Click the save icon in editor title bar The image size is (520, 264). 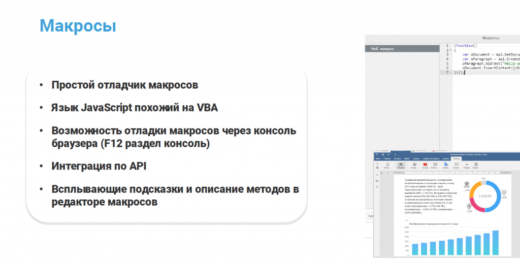pyautogui.click(x=377, y=154)
